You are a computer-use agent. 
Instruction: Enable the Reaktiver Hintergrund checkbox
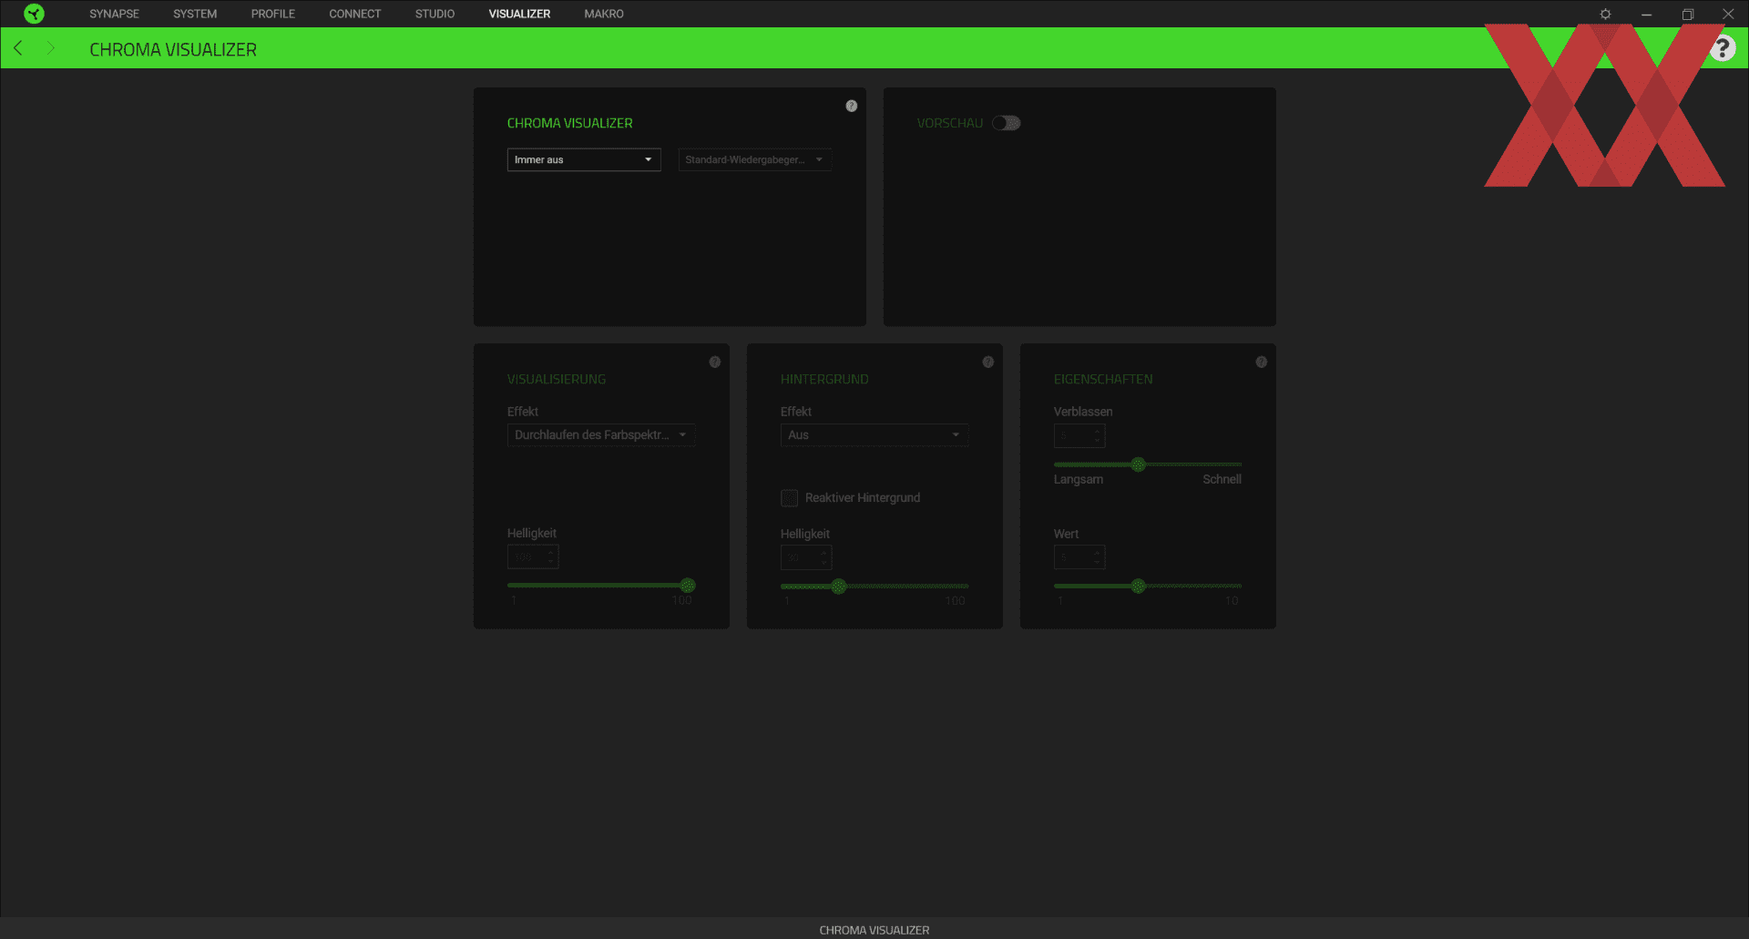point(790,497)
